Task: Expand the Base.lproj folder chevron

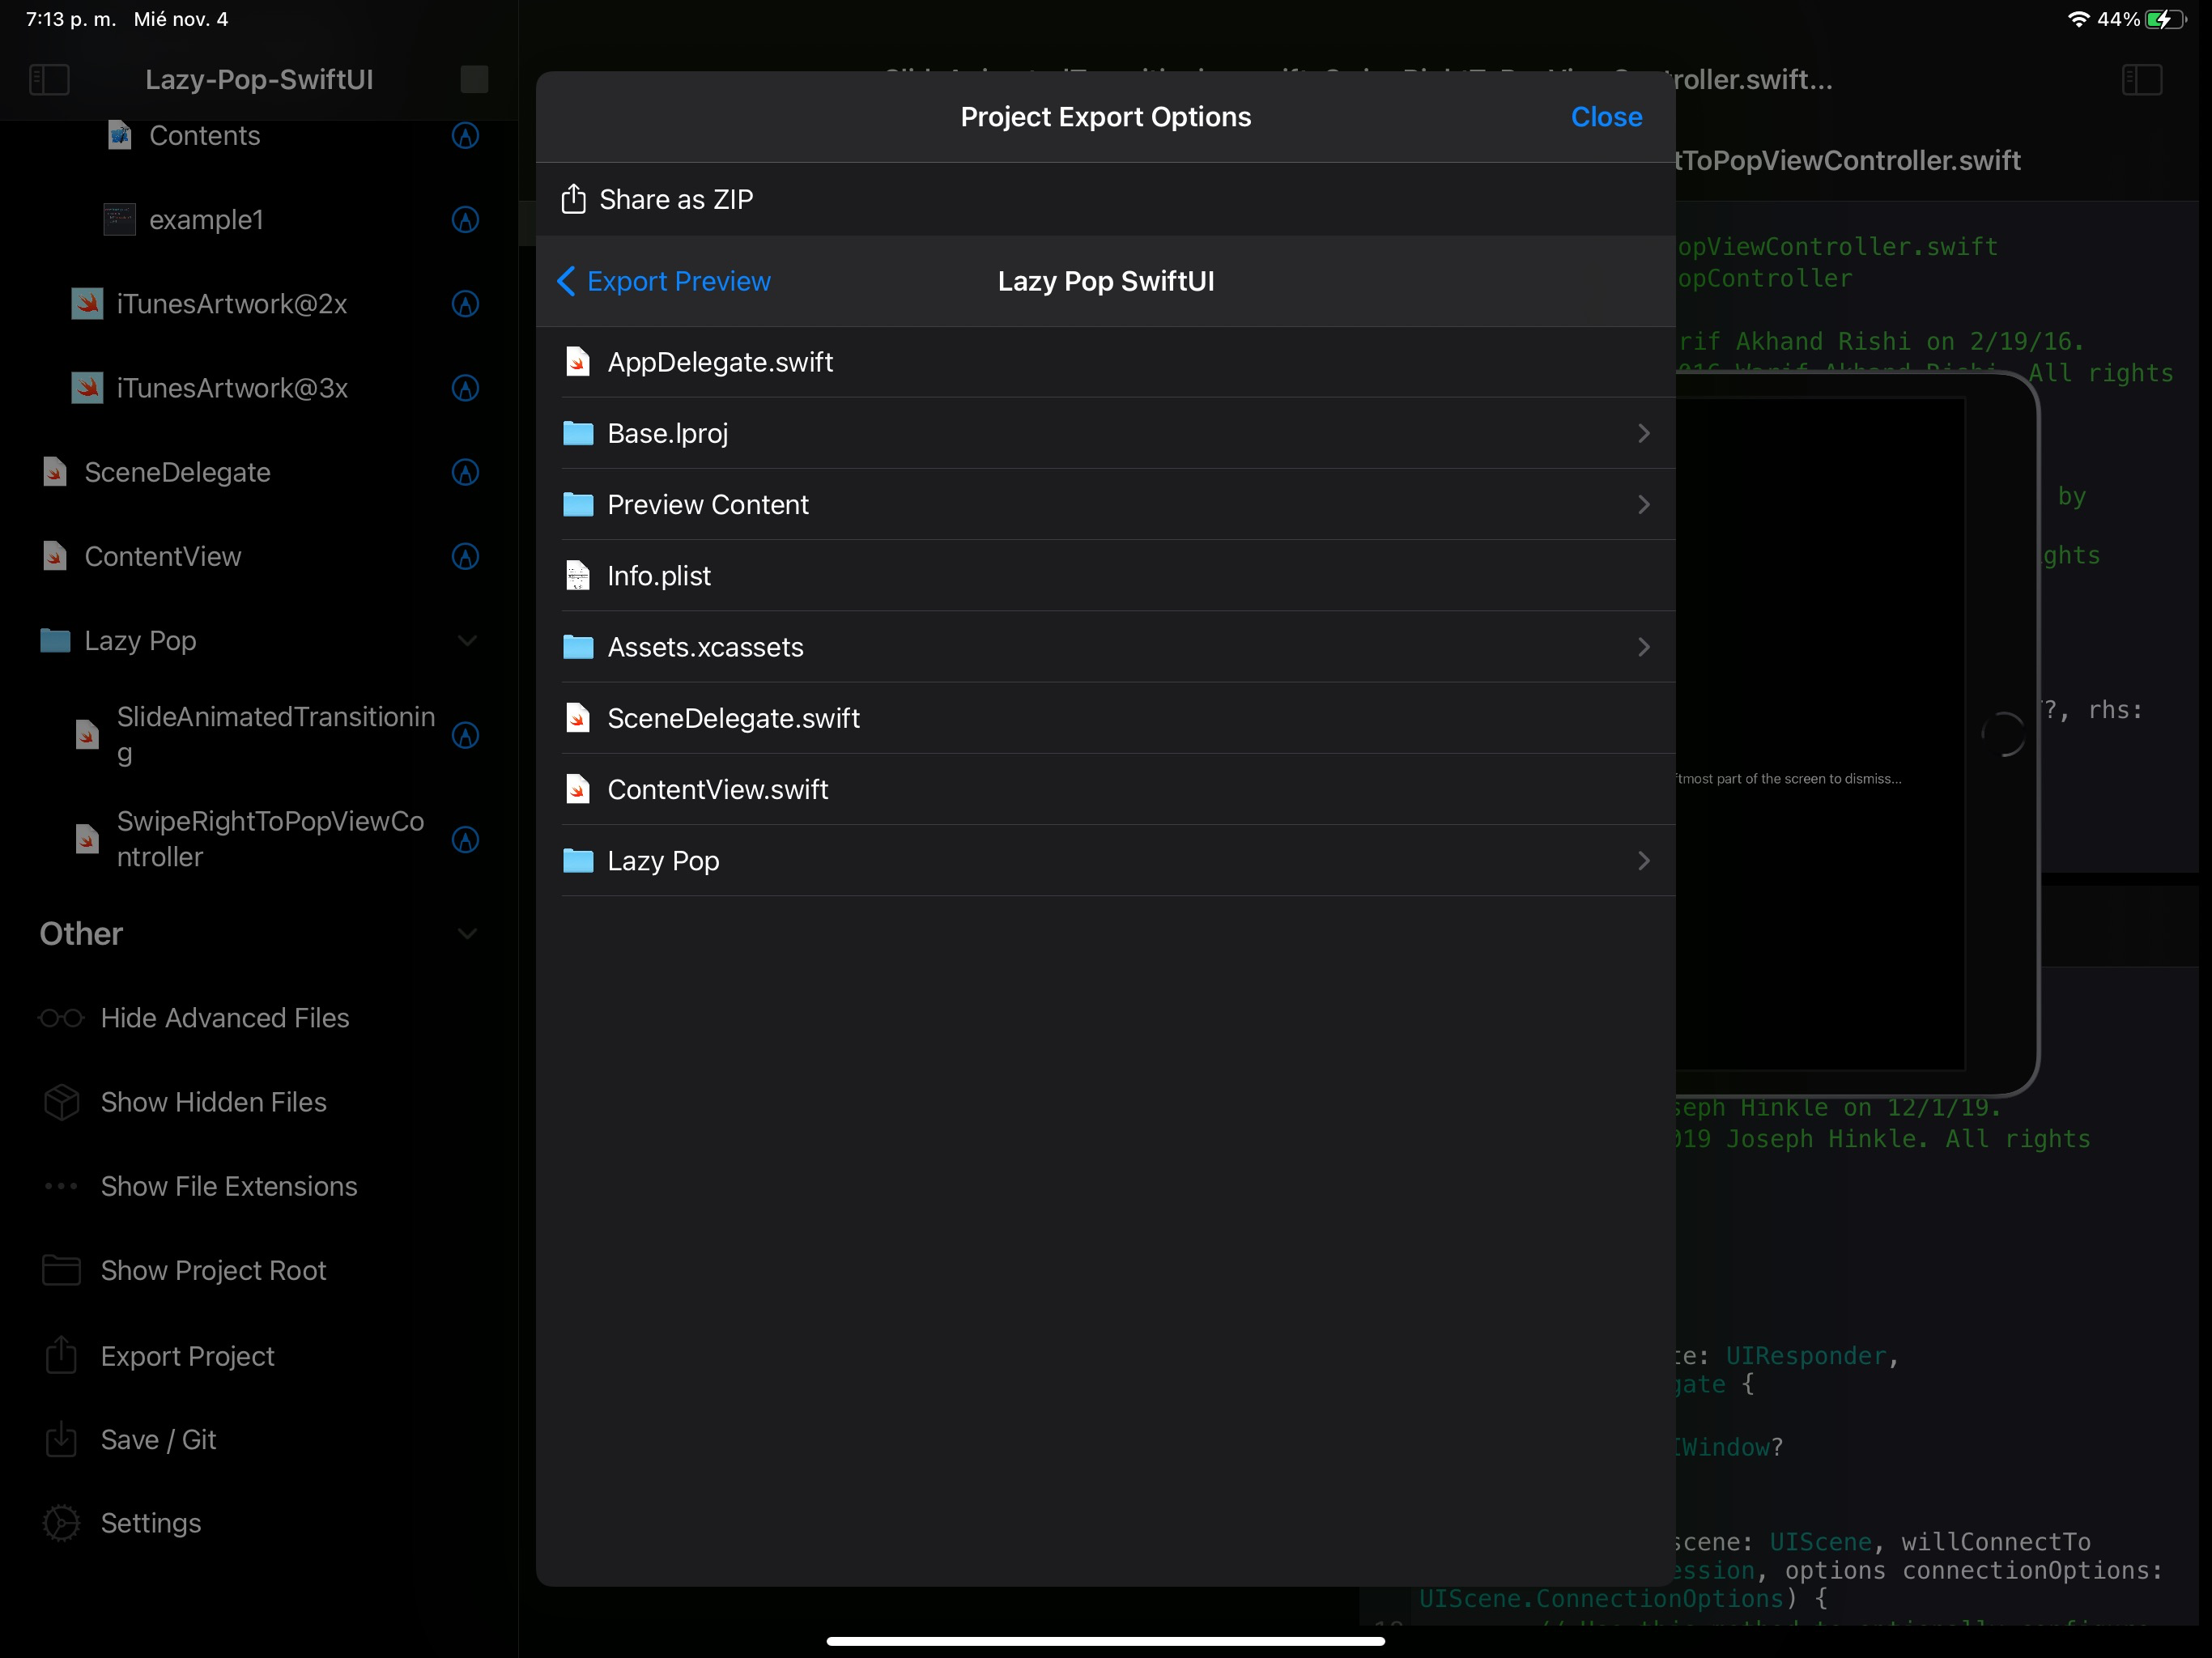Action: tap(1643, 433)
